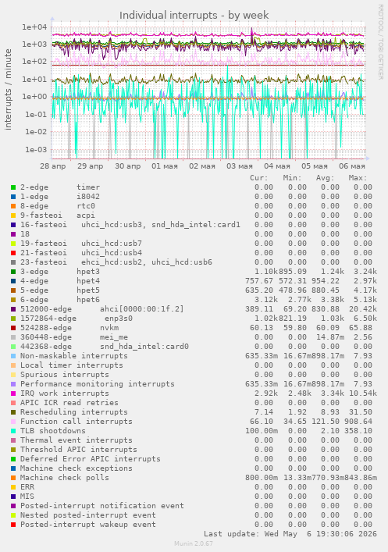Image resolution: width=388 pixels, height=552 pixels.
Task: Click the Rescheduling interrupts label
Action: coord(74,412)
